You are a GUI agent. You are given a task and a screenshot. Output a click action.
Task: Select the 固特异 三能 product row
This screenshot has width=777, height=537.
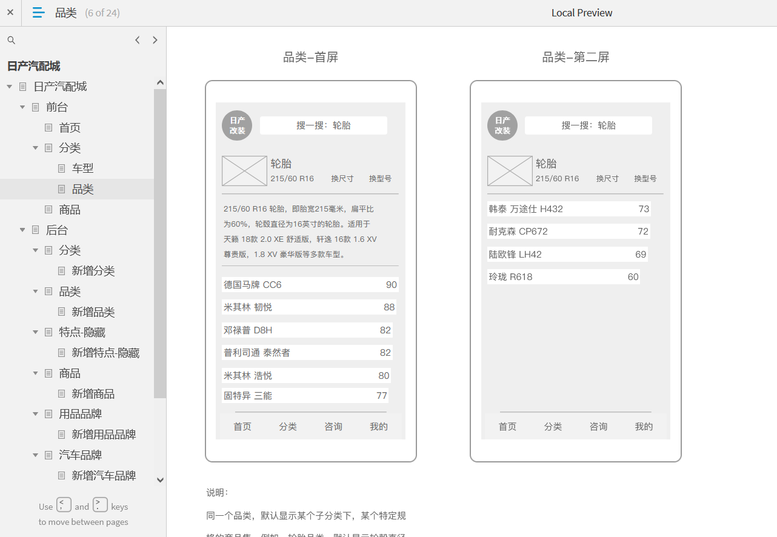[x=305, y=396]
